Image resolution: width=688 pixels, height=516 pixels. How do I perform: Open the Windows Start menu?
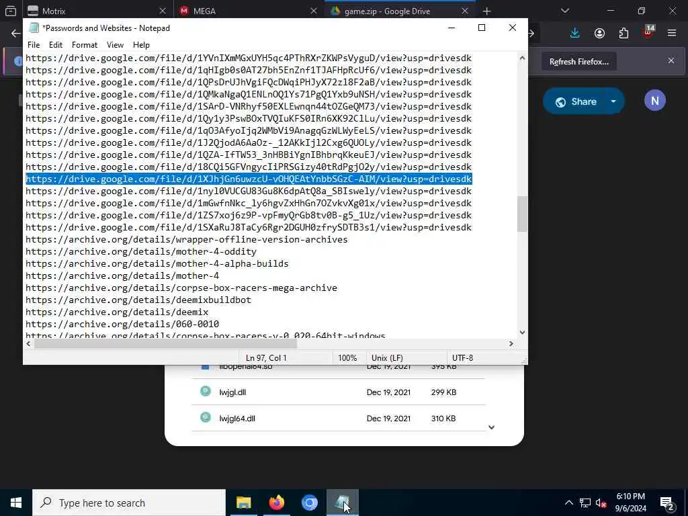click(x=16, y=503)
